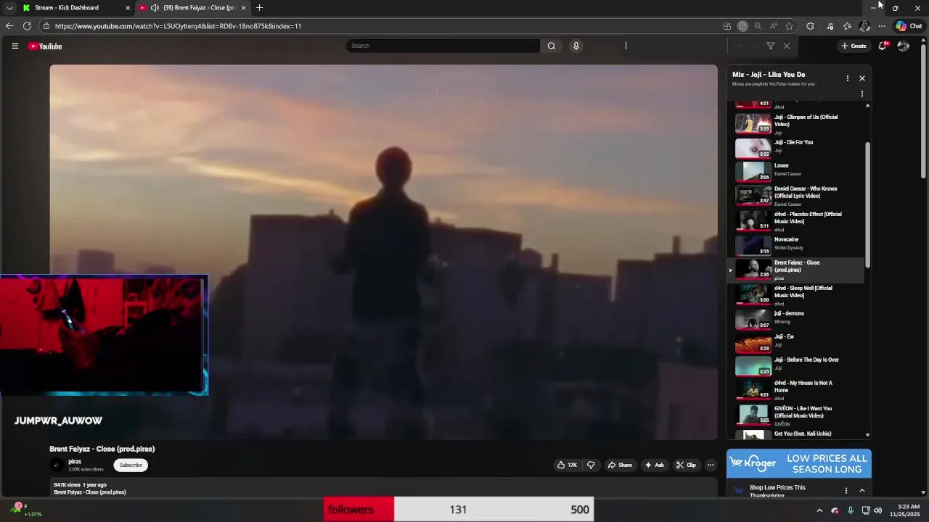Image resolution: width=929 pixels, height=522 pixels.
Task: Click the address bar URL field
Action: pos(385,26)
